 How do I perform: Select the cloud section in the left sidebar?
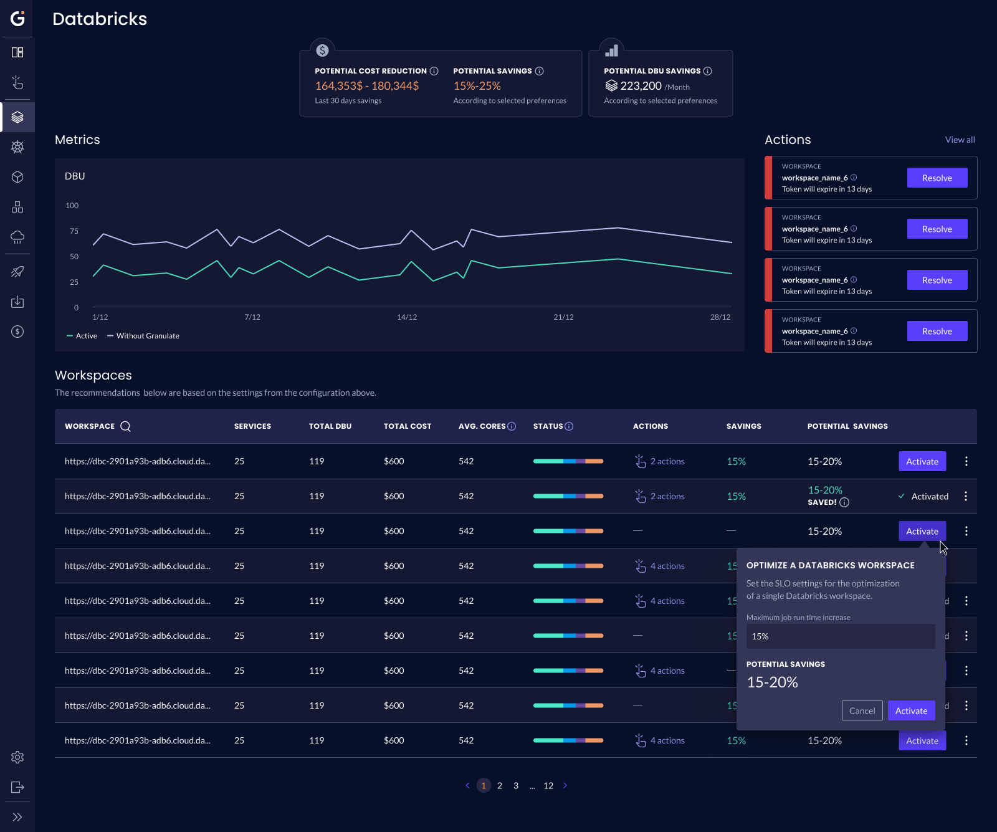(x=17, y=237)
